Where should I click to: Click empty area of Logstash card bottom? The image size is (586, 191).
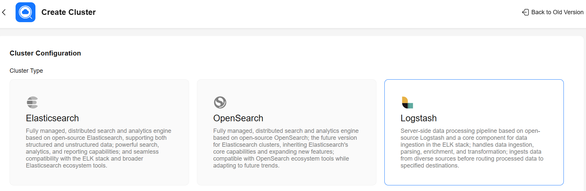coord(474,177)
